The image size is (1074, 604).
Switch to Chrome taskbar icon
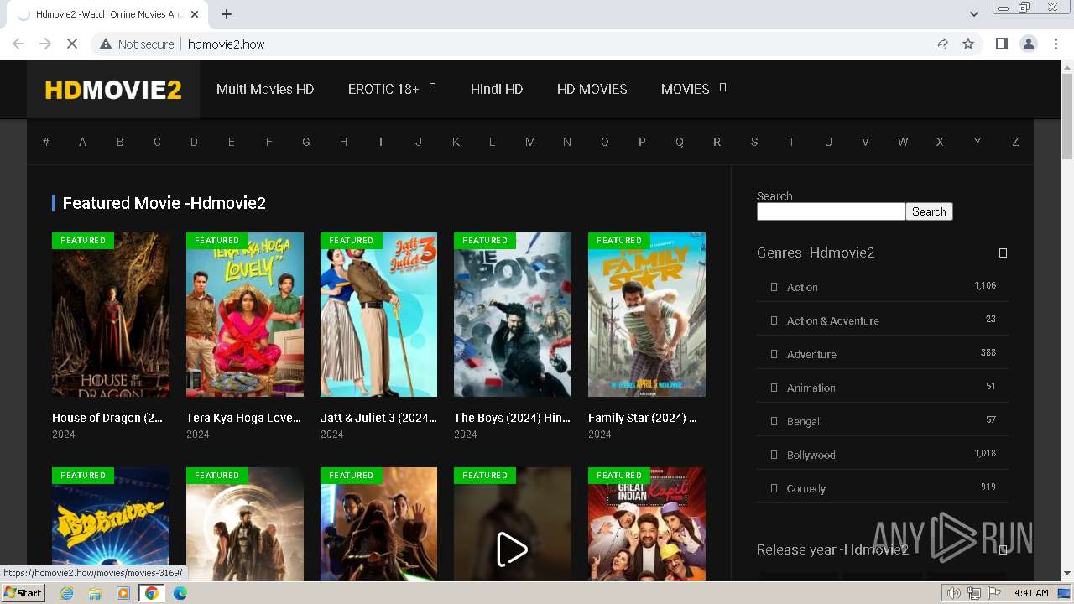[x=151, y=593]
